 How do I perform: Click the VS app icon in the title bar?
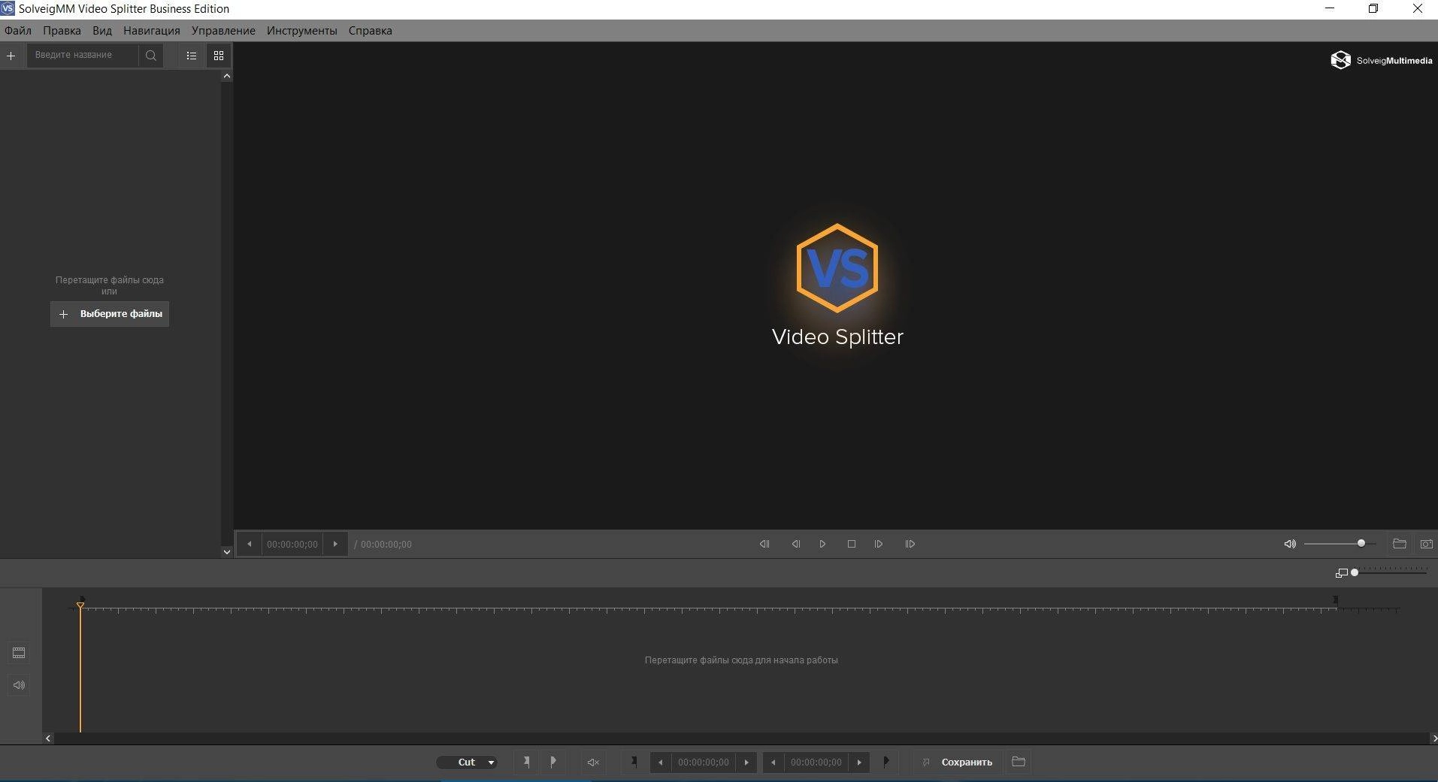pos(8,8)
